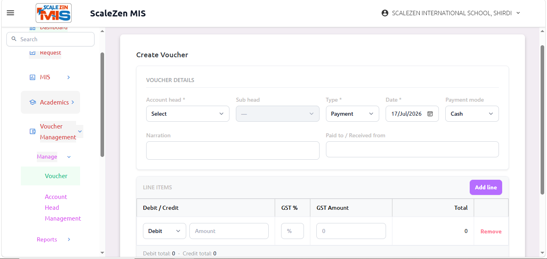Screen dimensions: 547x259
Task: Open the Account head Select dropdown
Action: 188,114
